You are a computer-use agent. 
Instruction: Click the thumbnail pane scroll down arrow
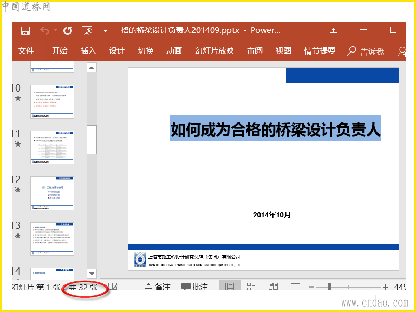coord(92,274)
